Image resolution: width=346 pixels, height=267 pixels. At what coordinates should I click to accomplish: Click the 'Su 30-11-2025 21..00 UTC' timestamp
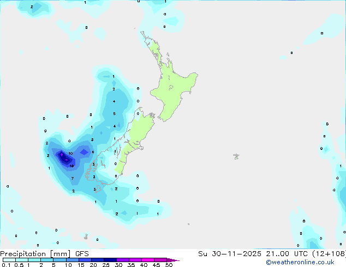pos(253,254)
